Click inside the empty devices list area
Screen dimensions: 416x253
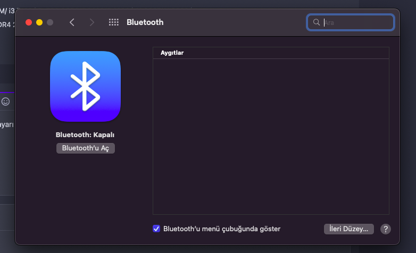(x=271, y=136)
